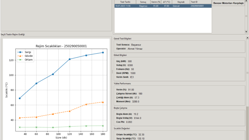
Task: Click the Voltaj (V) value 6300
Action: click(130, 65)
